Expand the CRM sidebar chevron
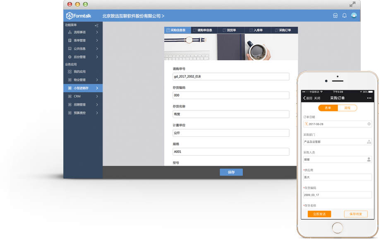This screenshot has width=379, height=239. coord(97,96)
